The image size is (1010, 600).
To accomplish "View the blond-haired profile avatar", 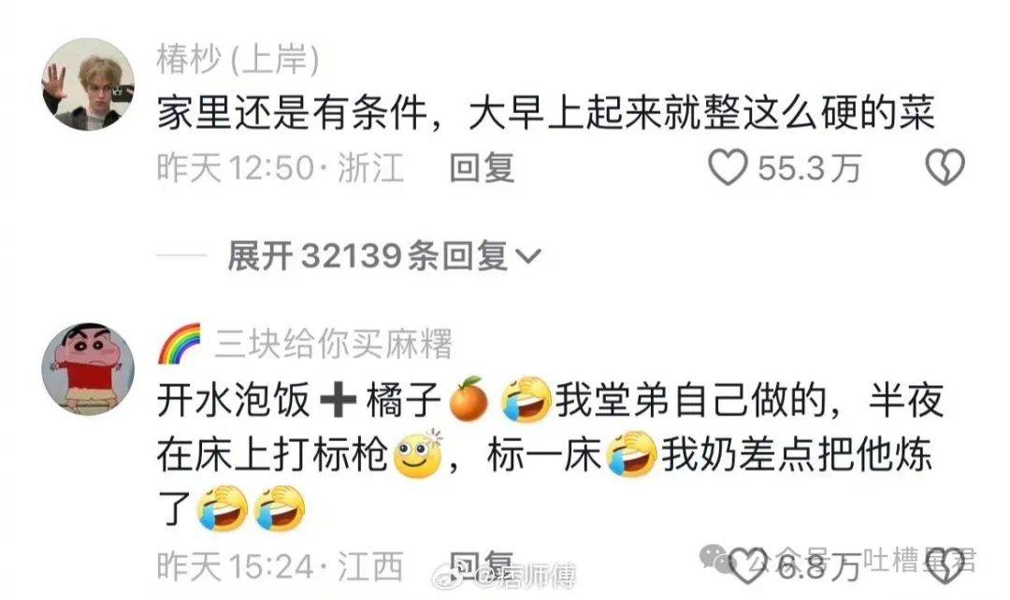I will coord(88,84).
